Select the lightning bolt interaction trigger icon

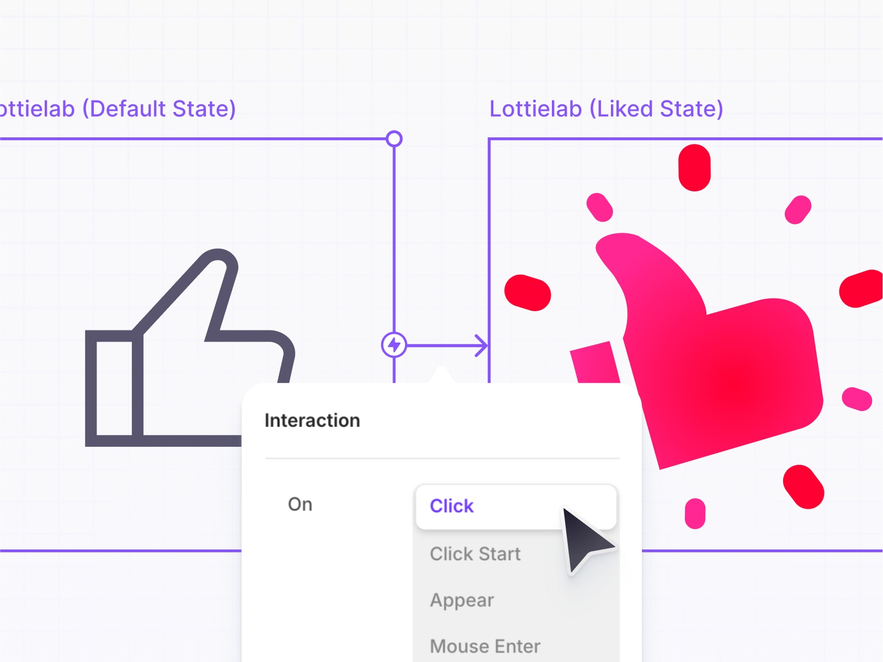(x=394, y=345)
